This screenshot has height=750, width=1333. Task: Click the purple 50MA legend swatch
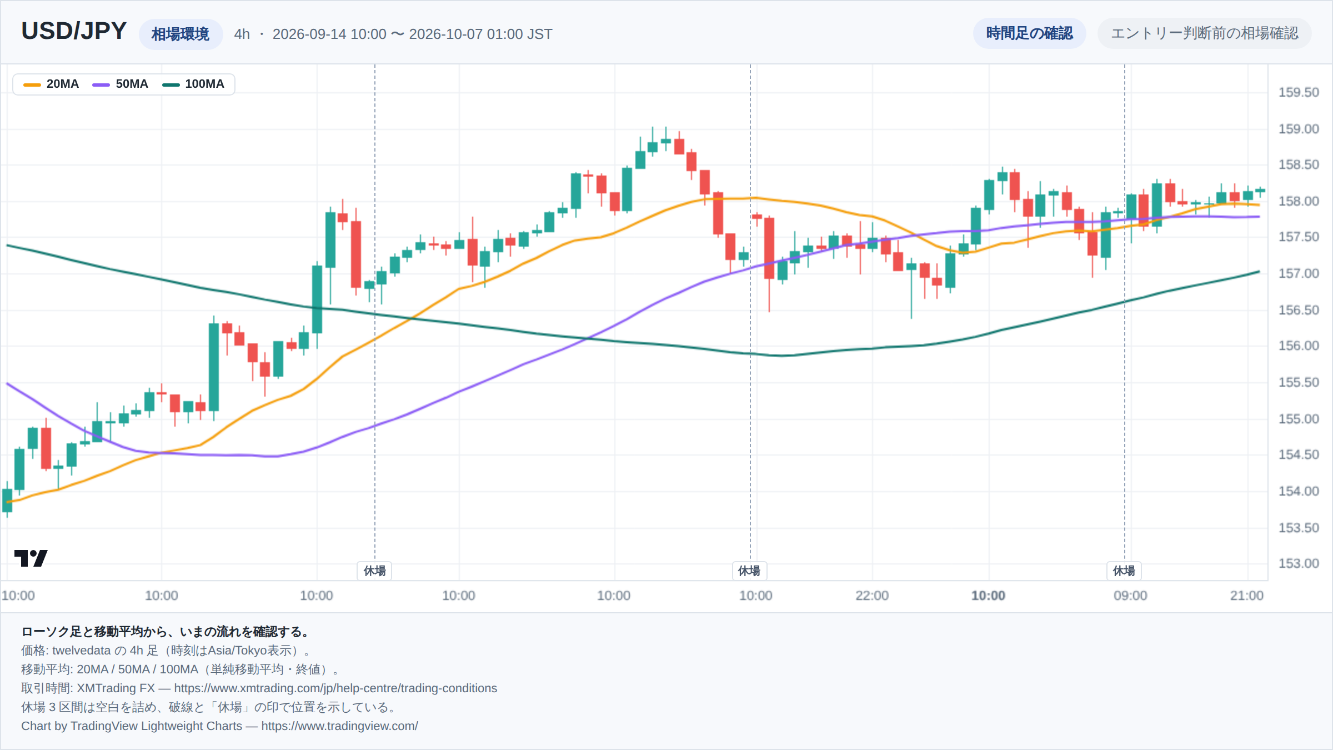101,84
